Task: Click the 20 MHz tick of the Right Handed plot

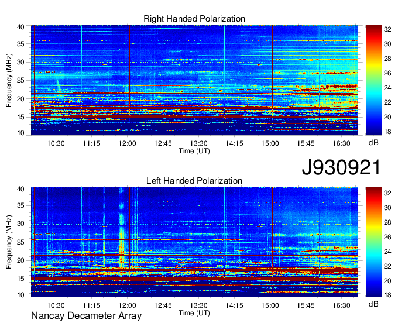Action: point(21,99)
